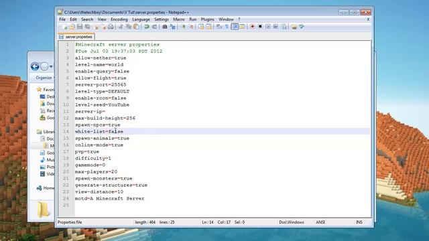Click the Explorer window Back arrow button
429x241 pixels.
35,66
